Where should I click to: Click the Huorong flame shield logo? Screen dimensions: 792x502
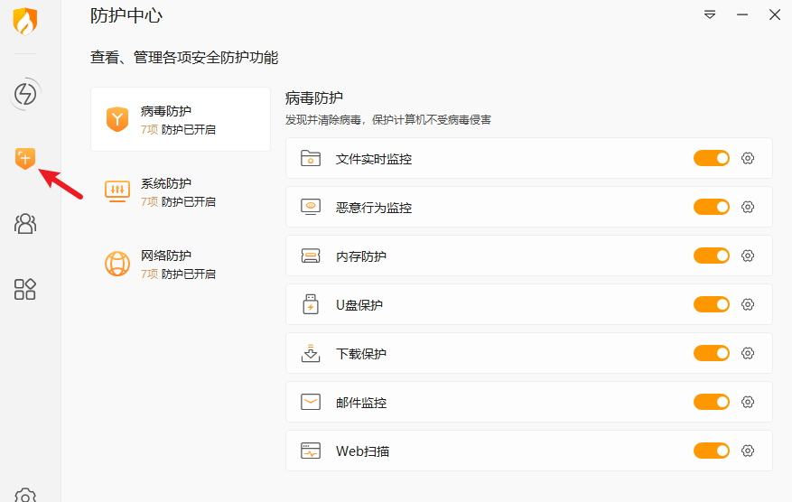(24, 21)
